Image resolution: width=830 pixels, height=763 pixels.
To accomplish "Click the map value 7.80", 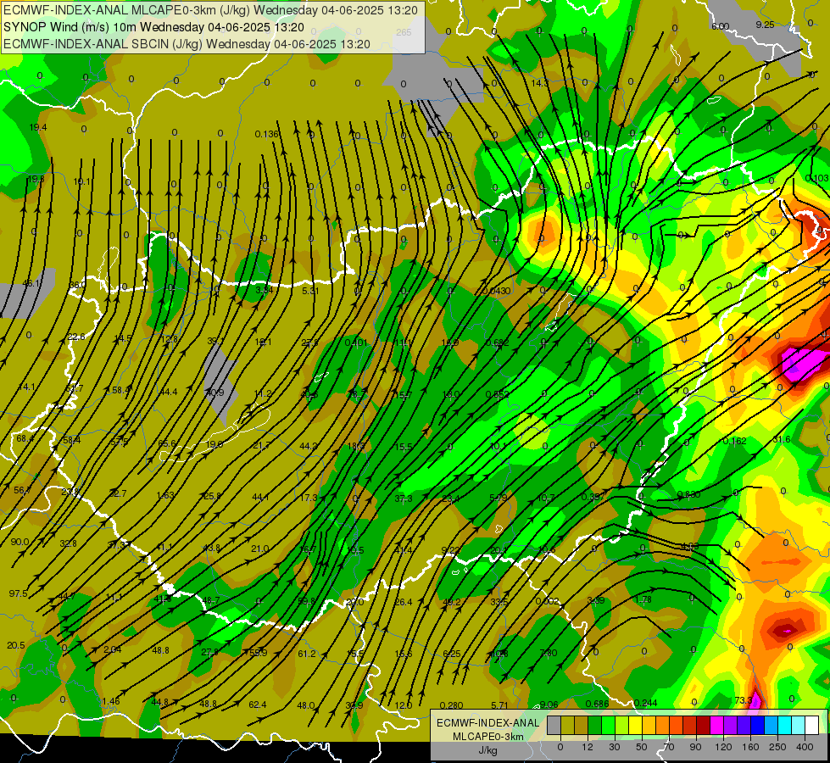I will (549, 653).
